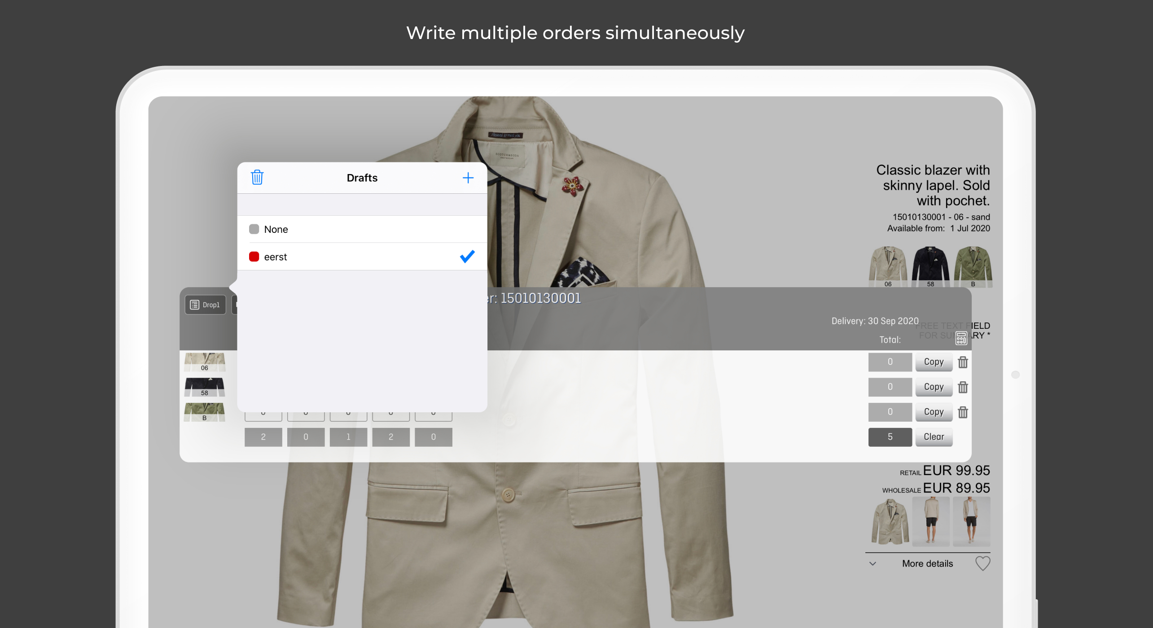Click the add new draft plus icon

point(467,178)
